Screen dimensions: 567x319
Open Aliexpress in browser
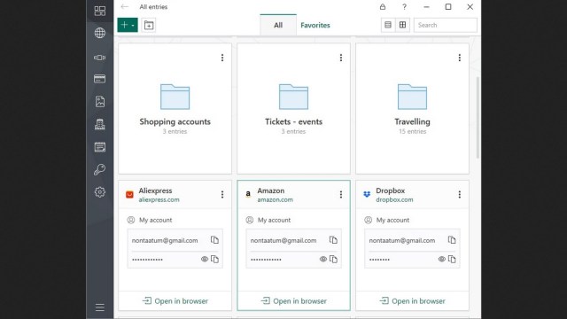(175, 301)
